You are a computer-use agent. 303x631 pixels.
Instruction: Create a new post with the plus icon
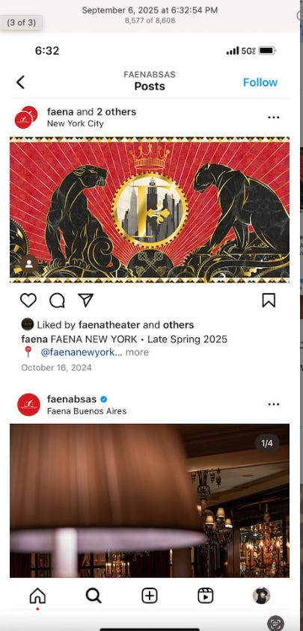[150, 596]
